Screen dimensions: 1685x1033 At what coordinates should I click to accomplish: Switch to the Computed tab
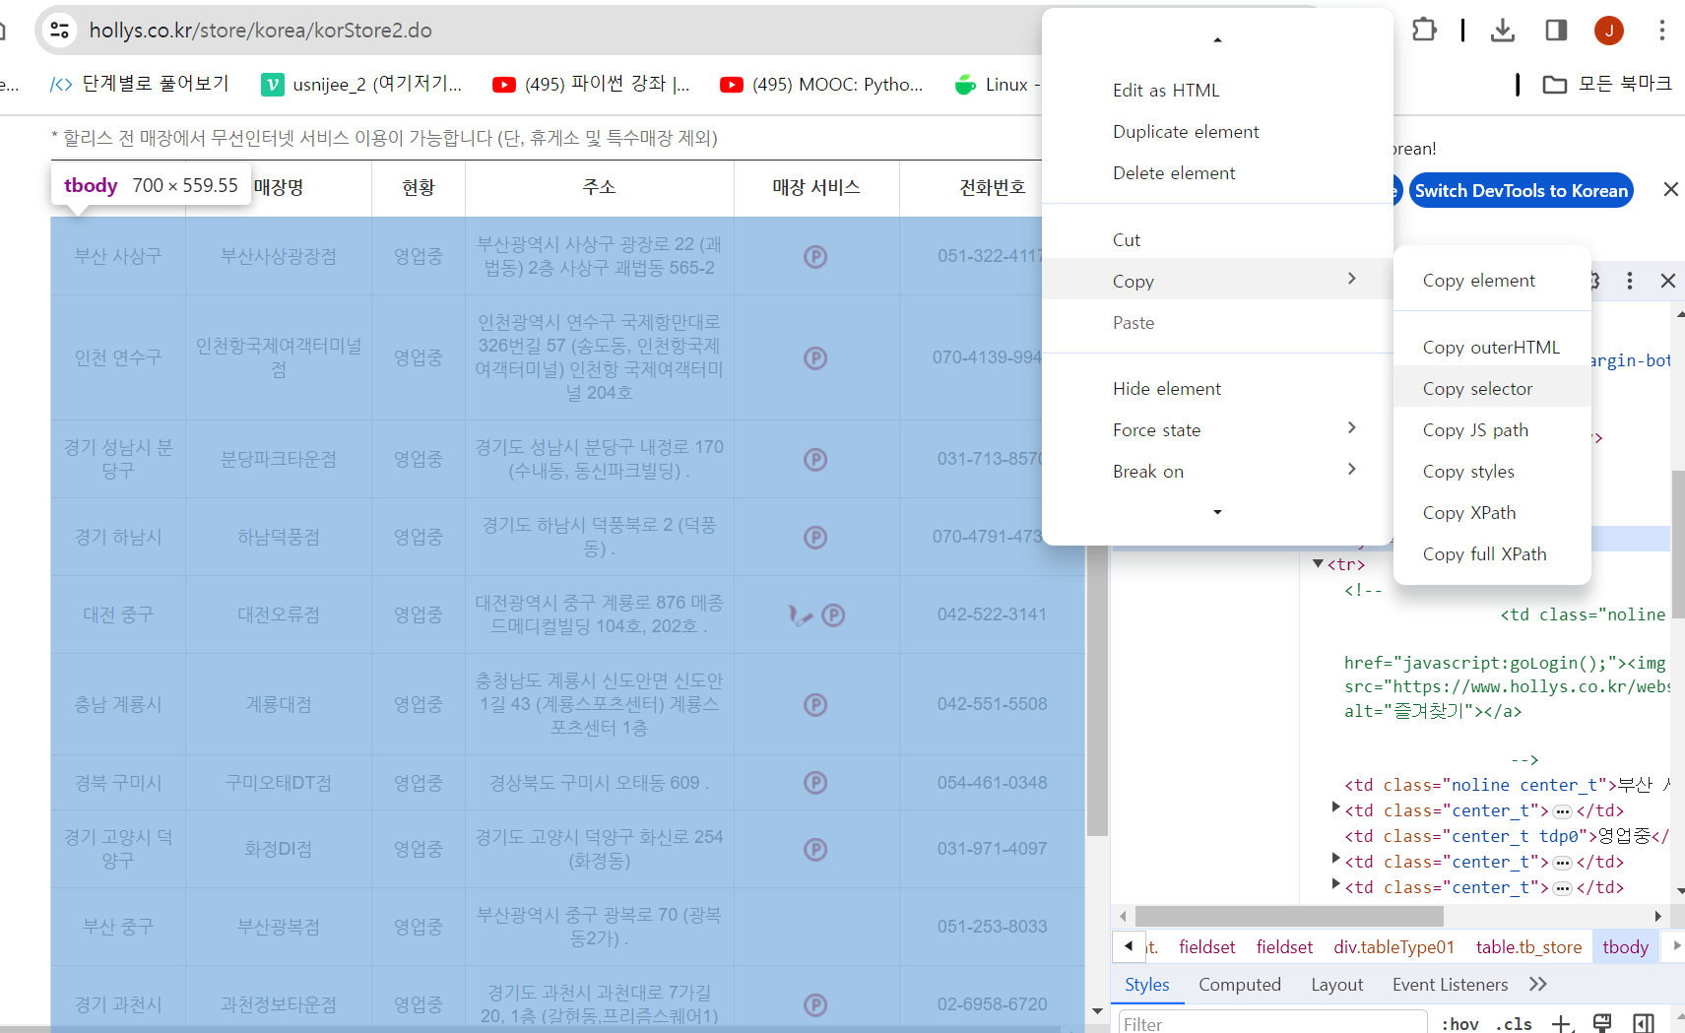tap(1240, 985)
